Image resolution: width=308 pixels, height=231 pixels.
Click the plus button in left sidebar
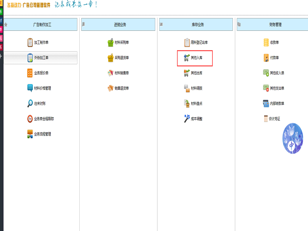[x=1, y=56]
